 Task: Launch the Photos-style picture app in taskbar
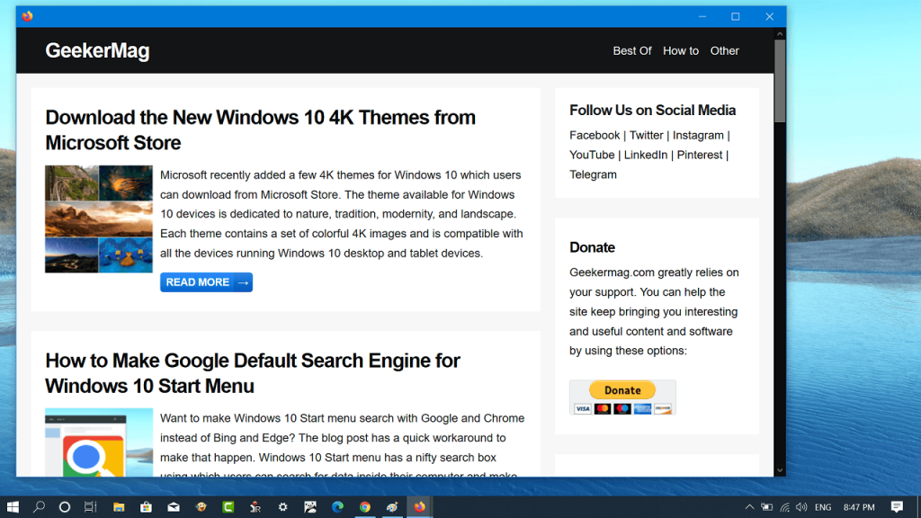(x=310, y=507)
